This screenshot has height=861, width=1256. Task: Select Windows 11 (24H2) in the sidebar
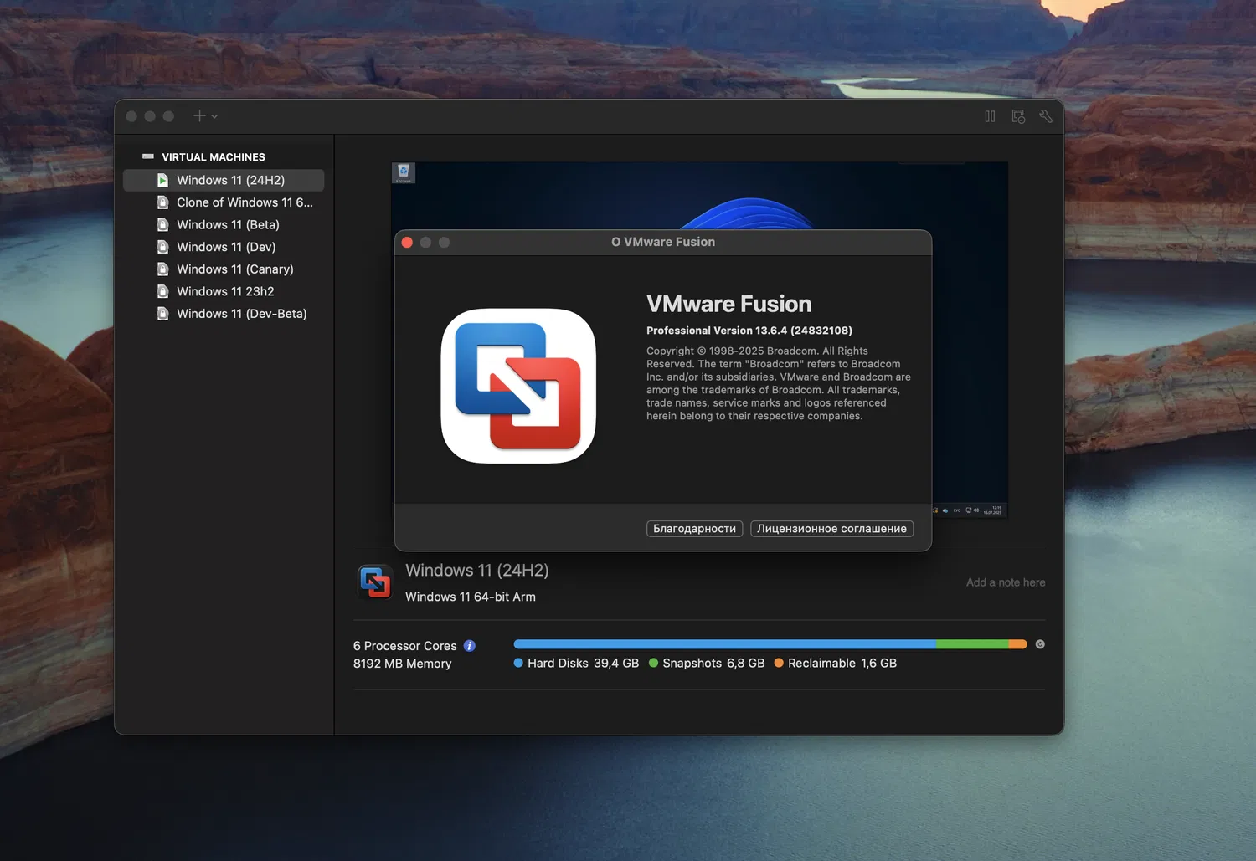(224, 180)
